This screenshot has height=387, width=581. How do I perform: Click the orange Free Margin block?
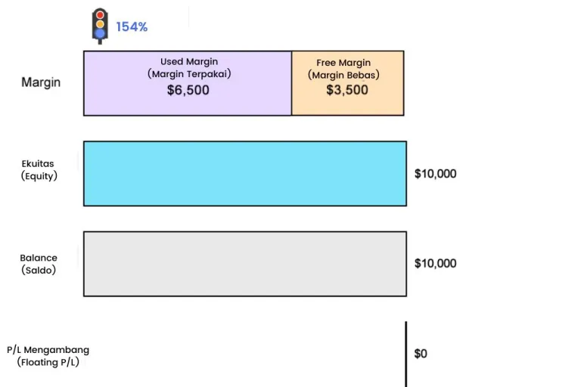347,83
